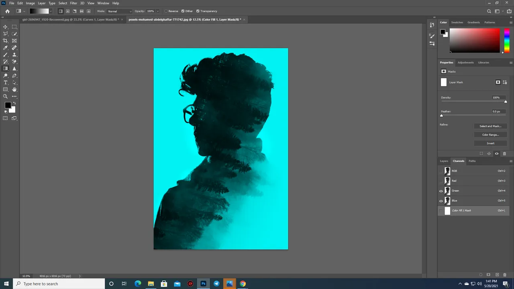The image size is (514, 289).
Task: Select the Sharpen tool
Action: tap(14, 69)
